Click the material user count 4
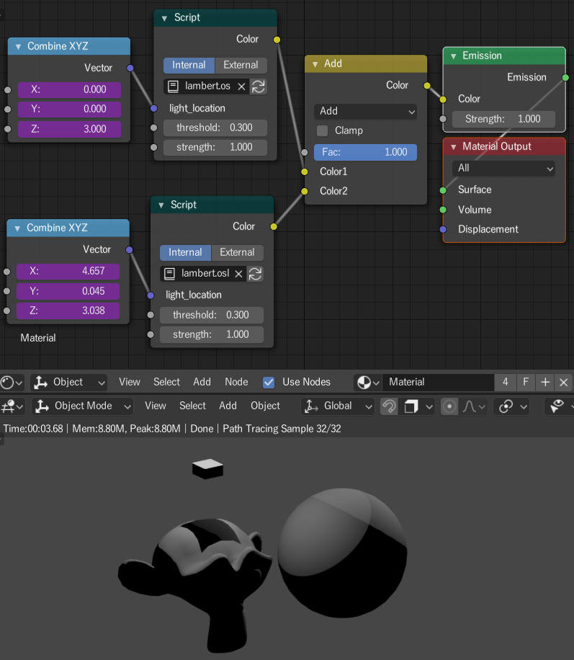 505,382
